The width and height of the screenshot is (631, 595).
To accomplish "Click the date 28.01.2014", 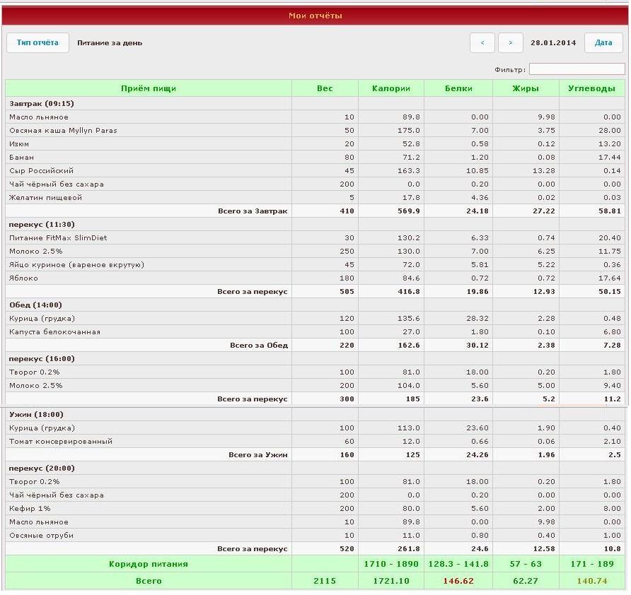I will 553,42.
